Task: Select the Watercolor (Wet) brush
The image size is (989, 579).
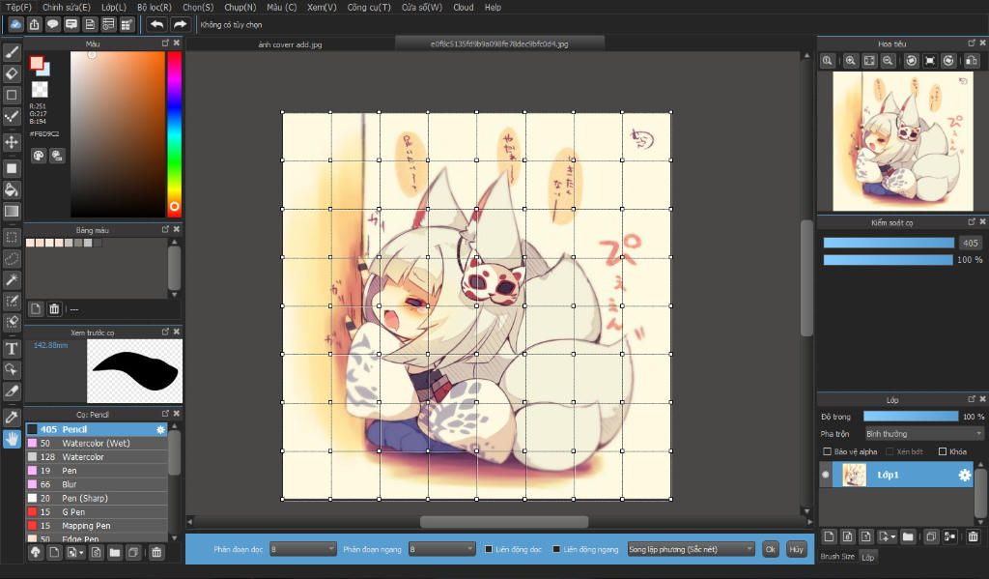Action: click(97, 444)
